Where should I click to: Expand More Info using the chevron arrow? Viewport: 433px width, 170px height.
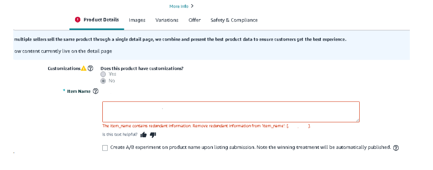coord(192,6)
